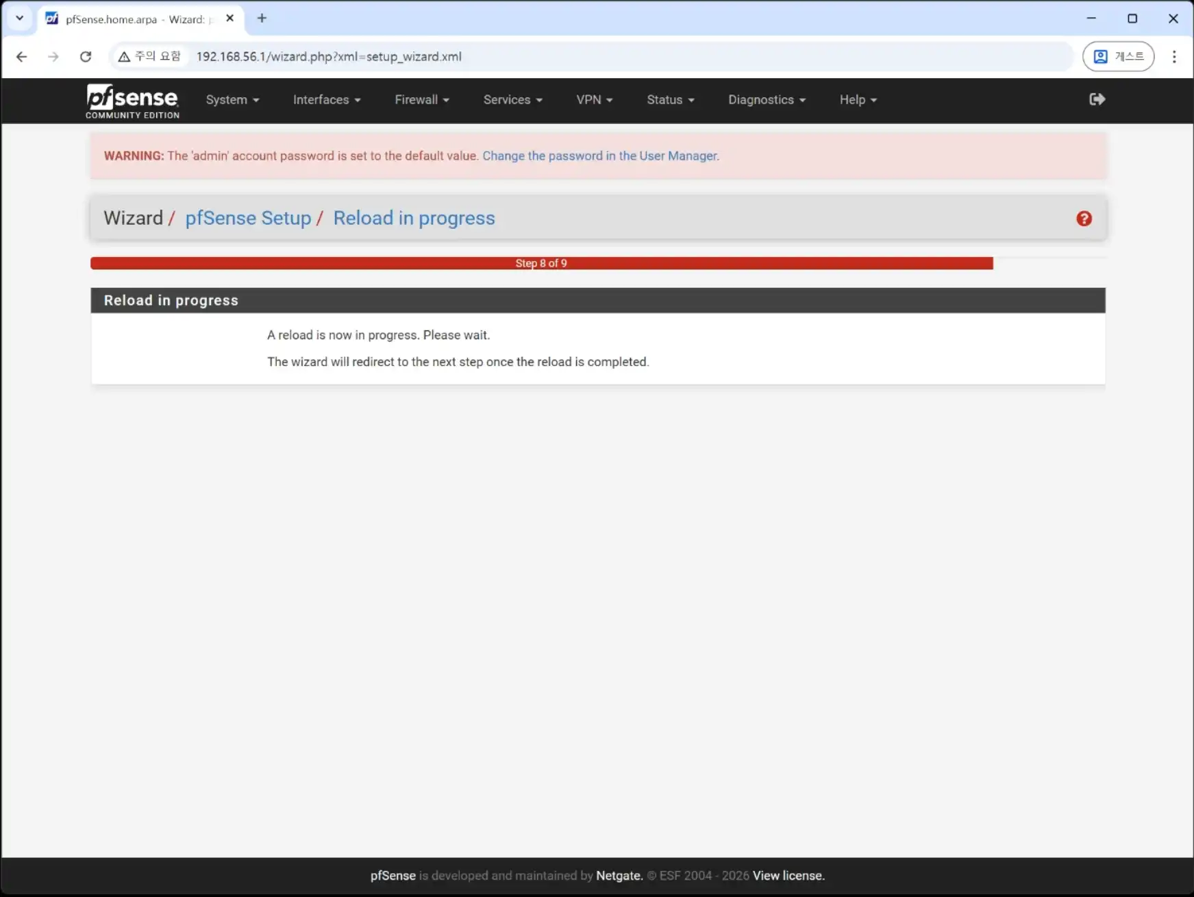
Task: Open the browser three-dot menu
Action: (1173, 57)
